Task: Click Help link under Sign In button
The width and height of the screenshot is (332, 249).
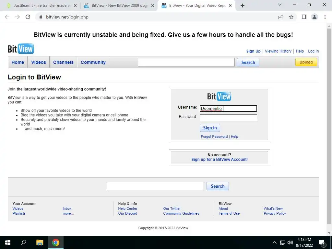Action: tap(234, 136)
